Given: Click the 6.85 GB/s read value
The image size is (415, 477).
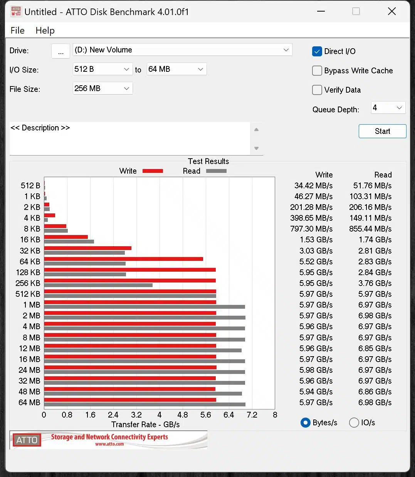Looking at the screenshot, I should (375, 348).
